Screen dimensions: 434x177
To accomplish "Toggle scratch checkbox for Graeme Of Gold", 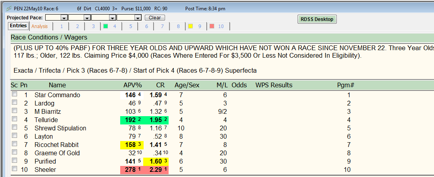I will (x=14, y=152).
